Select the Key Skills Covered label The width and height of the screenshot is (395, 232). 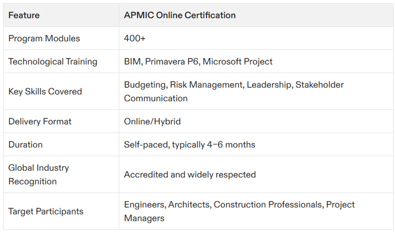point(45,91)
